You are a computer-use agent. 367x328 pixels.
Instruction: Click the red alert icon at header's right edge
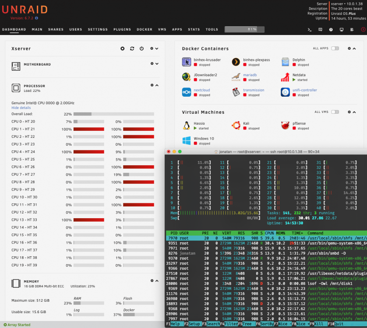click(363, 29)
